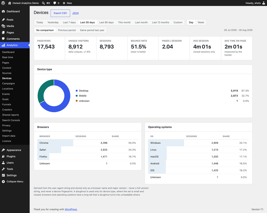Click the Mobile green legend swatch
The image size is (267, 213).
77,96
